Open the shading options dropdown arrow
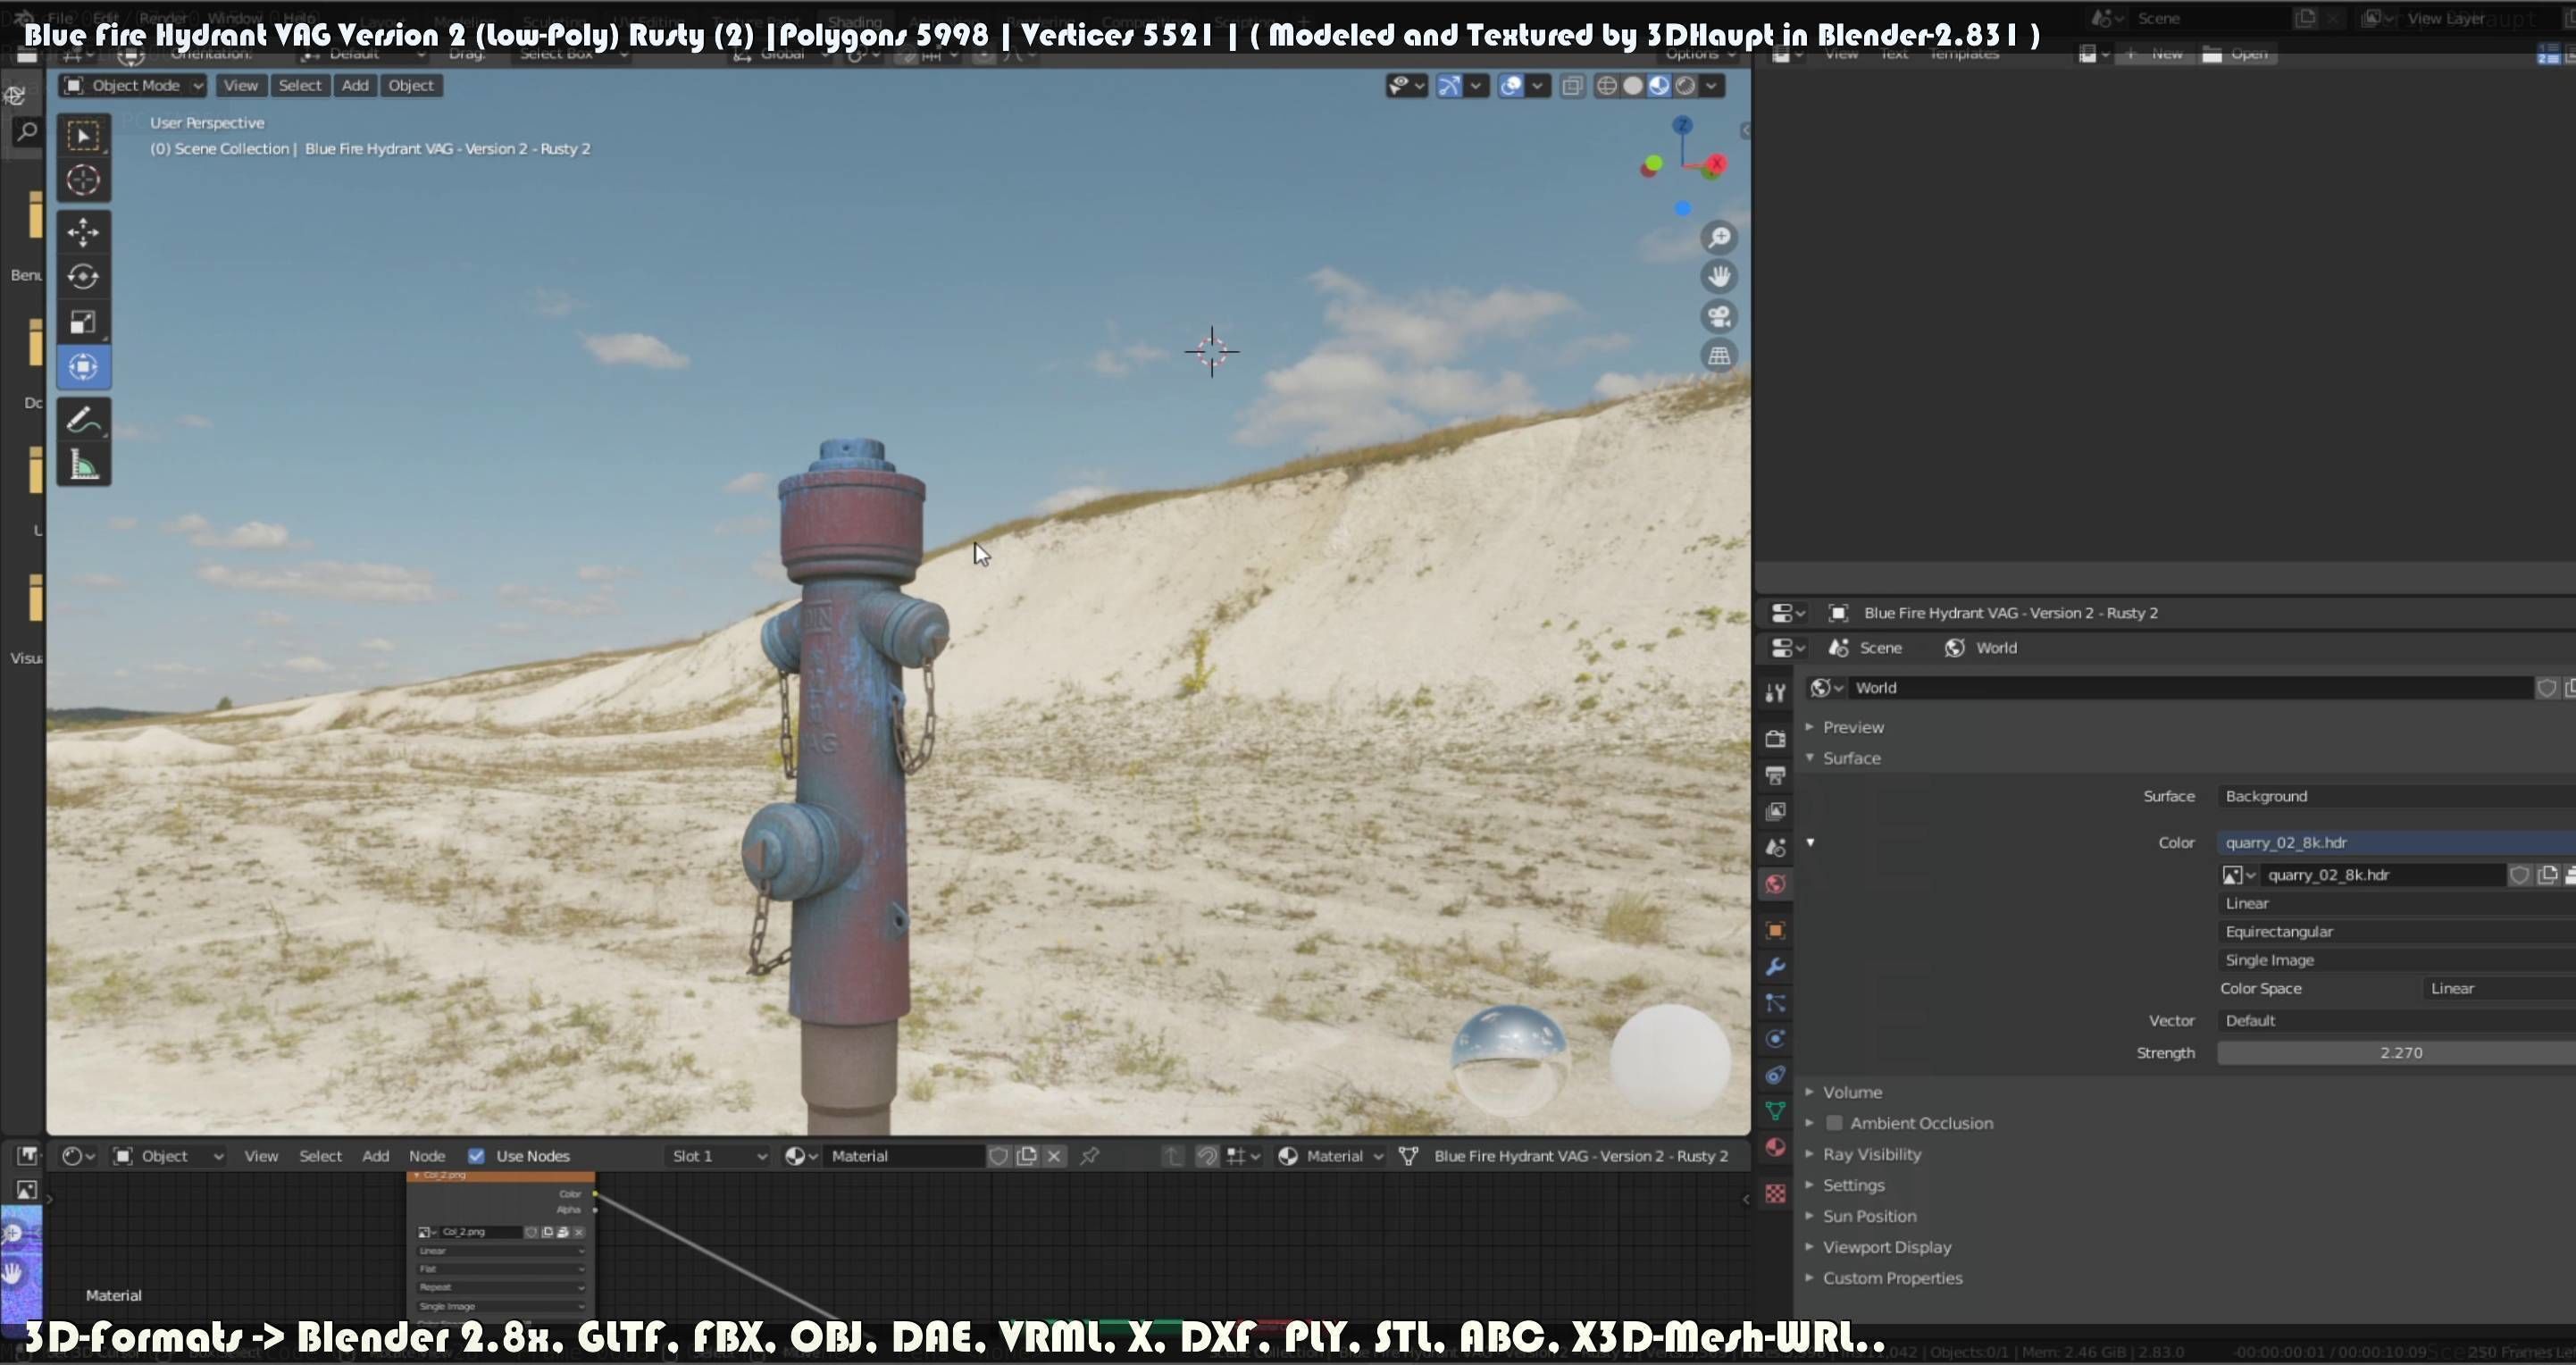This screenshot has width=2576, height=1365. coord(1712,86)
